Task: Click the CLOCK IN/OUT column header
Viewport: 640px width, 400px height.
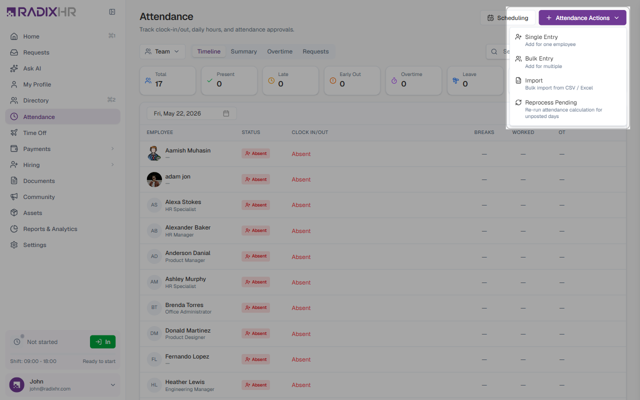Action: pyautogui.click(x=310, y=132)
